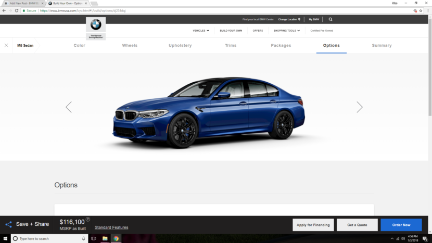Viewport: 432px width, 243px height.
Task: Go to the Packages tab
Action: [281, 46]
